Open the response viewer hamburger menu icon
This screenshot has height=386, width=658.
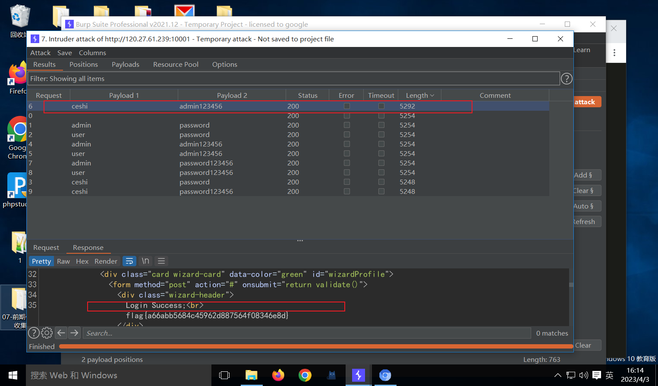point(161,261)
